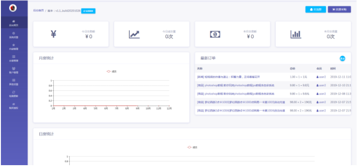Click the blue 检测更新 button beside version
Screen dimensions: 357x167
(x=89, y=11)
